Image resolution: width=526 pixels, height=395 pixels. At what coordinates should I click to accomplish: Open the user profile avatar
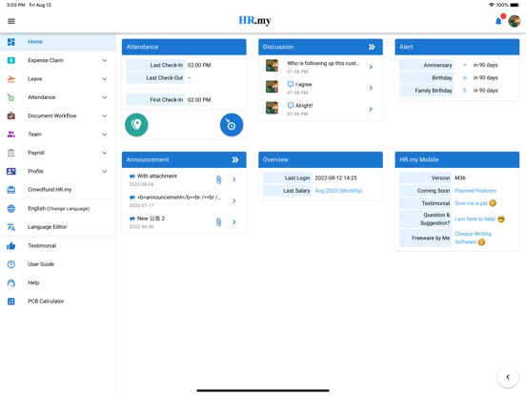coord(515,21)
